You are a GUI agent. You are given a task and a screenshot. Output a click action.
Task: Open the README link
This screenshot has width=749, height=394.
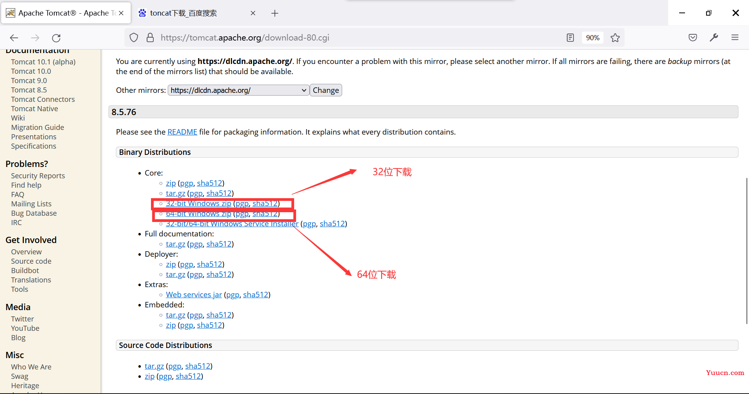coord(182,132)
